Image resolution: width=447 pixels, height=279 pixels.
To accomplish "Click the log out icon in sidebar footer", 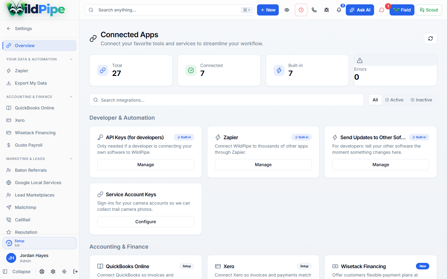I will click(x=75, y=272).
